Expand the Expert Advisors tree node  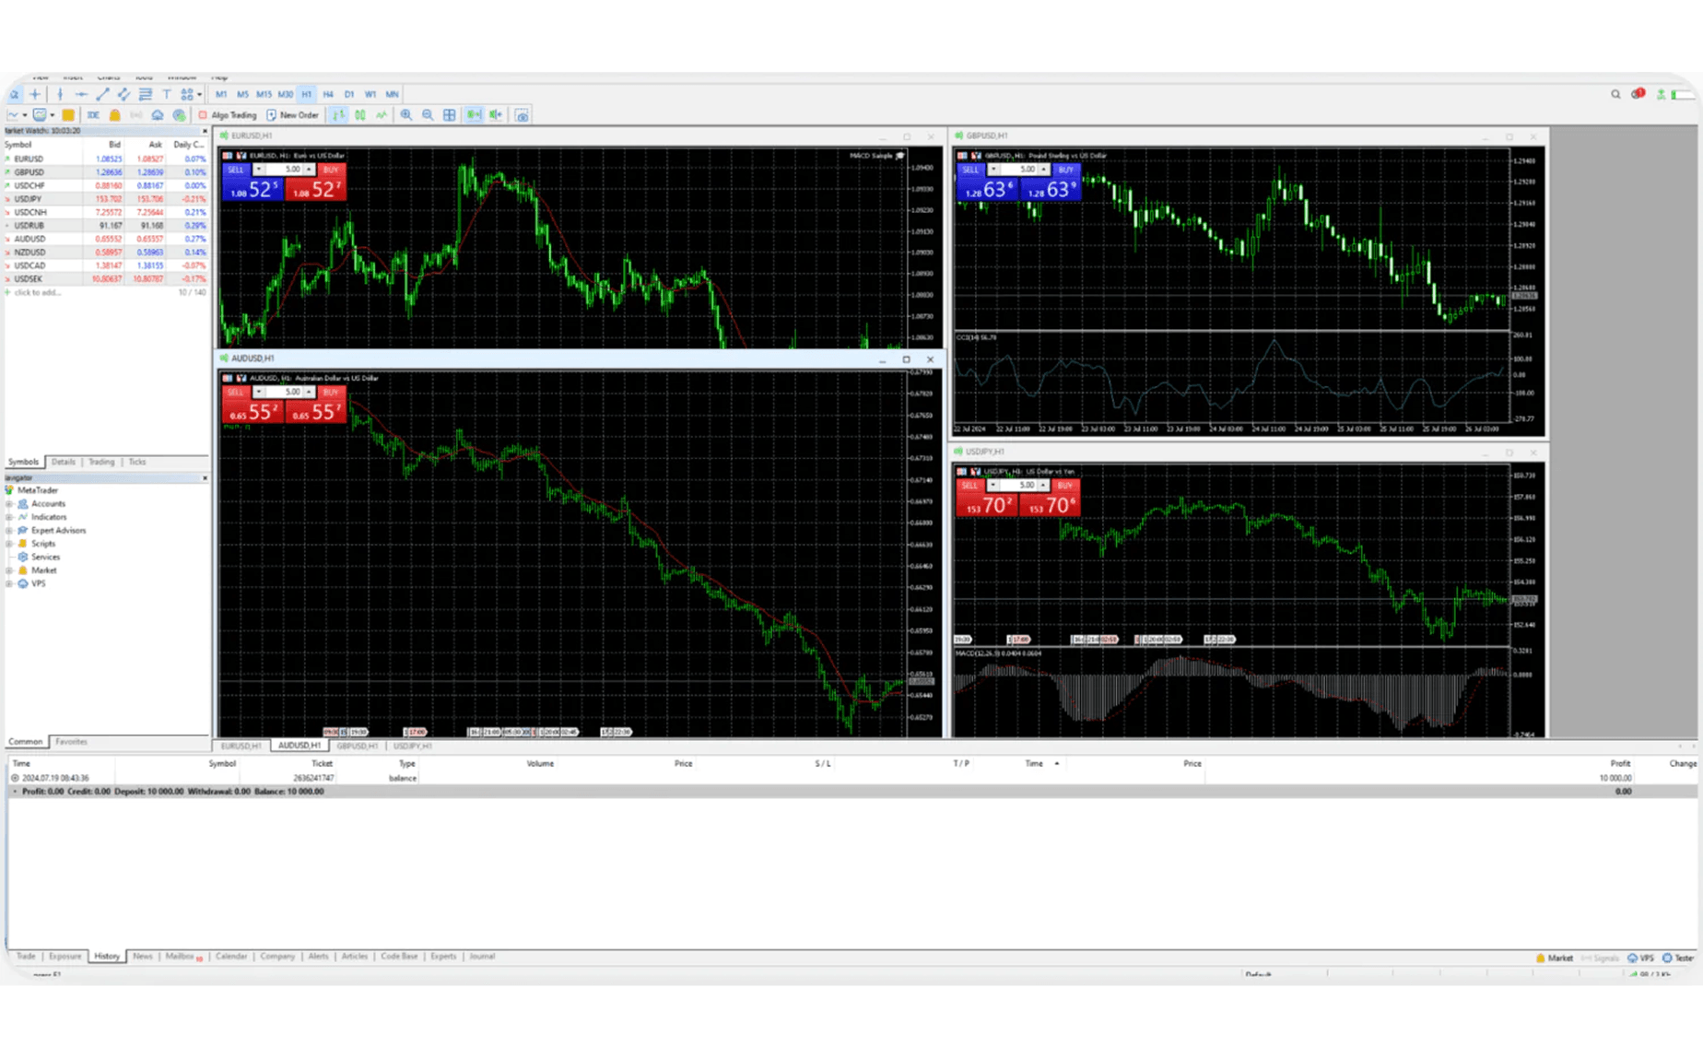point(9,531)
